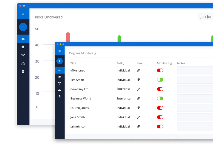Click the plus button in back window sidebar
Viewport: 213px width, 154px height.
[23, 27]
